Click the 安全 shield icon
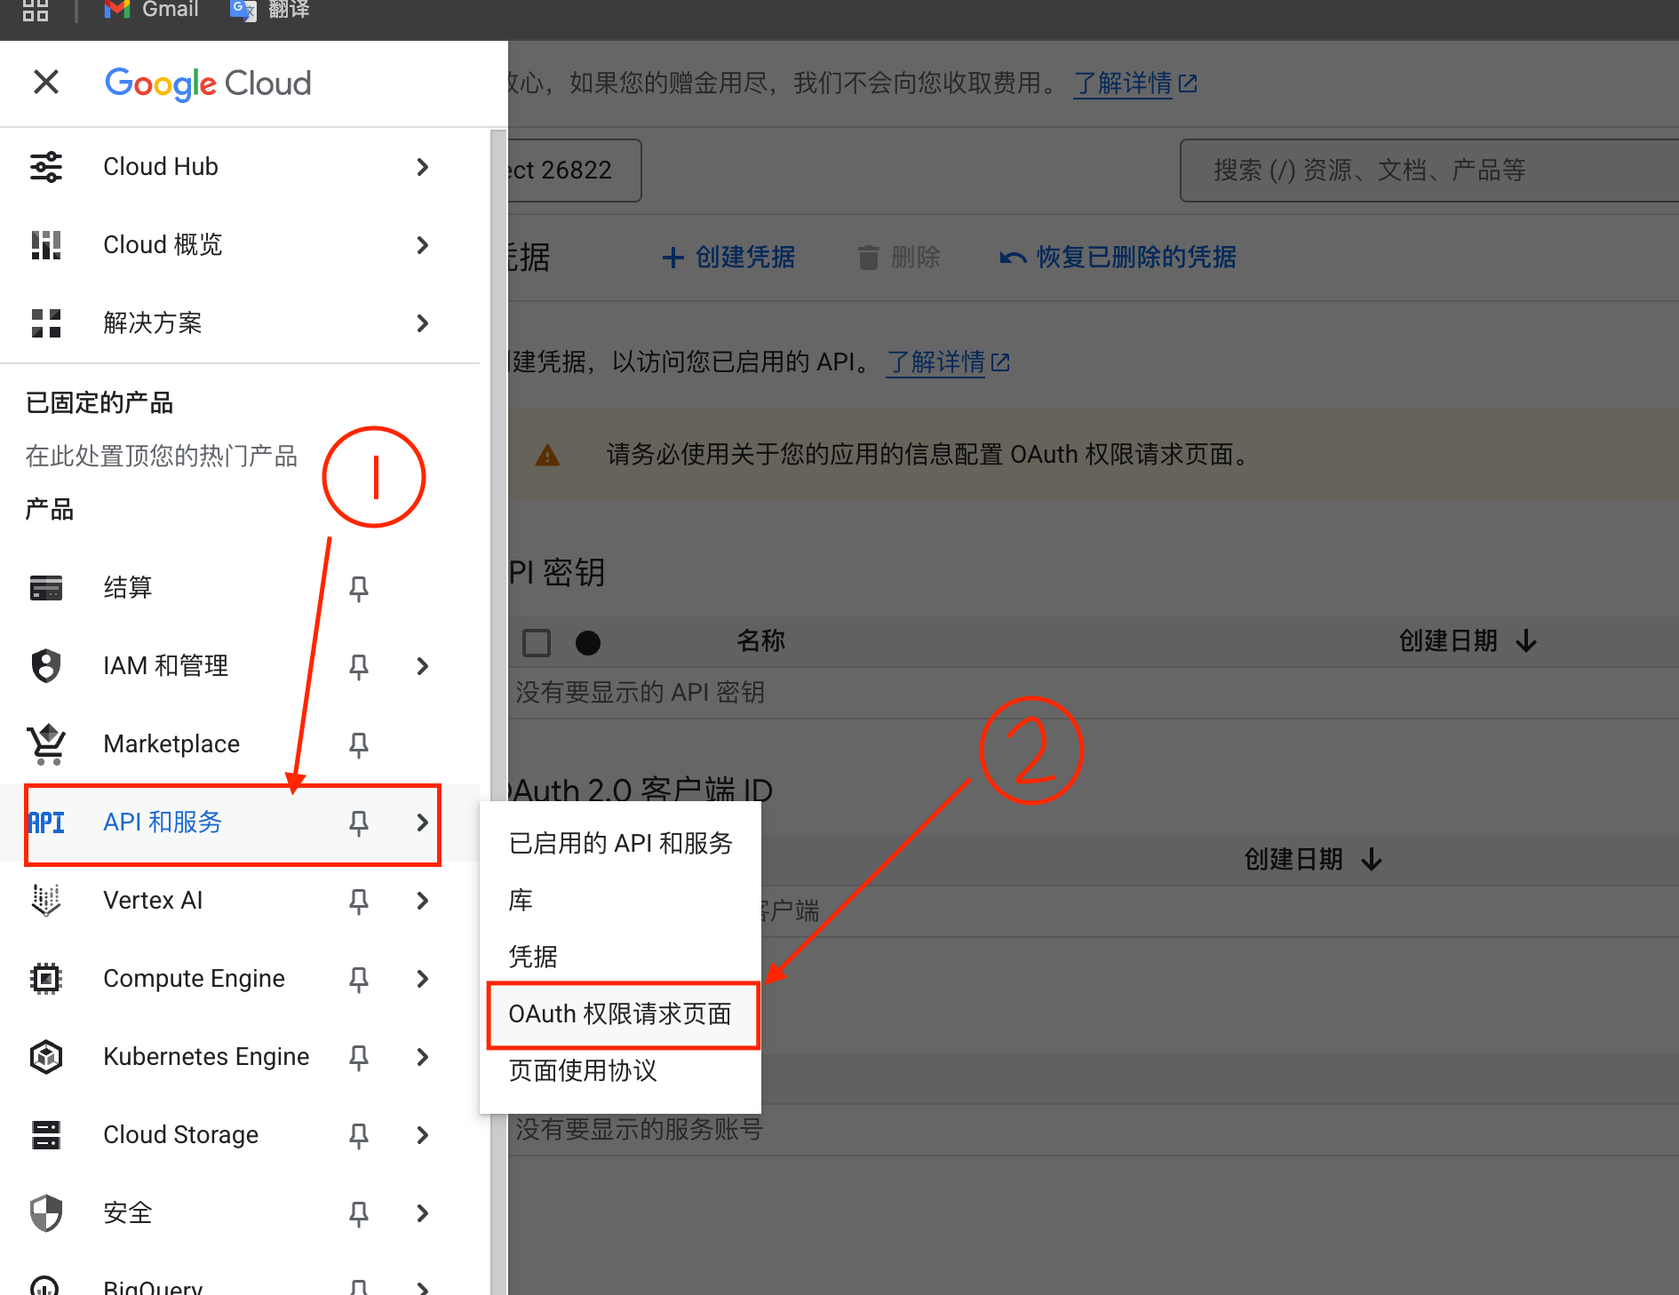 click(46, 1213)
